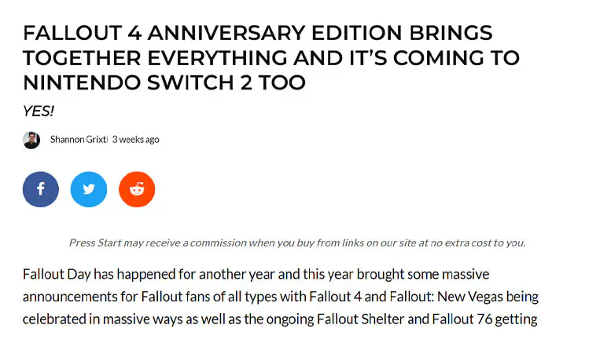Click Shannon Grixti's avatar photo

[31, 140]
